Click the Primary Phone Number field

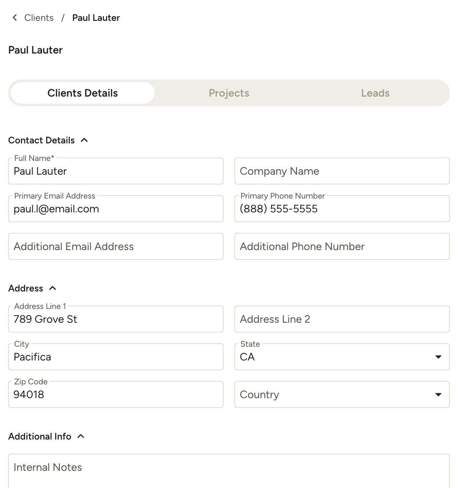(x=342, y=209)
